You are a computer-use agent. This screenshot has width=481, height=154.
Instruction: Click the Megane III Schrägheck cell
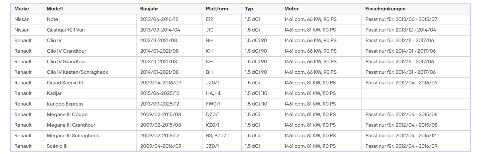click(73, 136)
